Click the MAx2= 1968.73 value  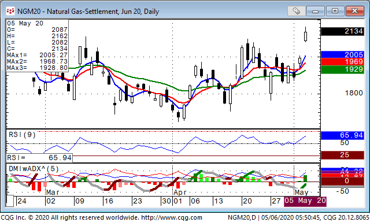(x=37, y=62)
